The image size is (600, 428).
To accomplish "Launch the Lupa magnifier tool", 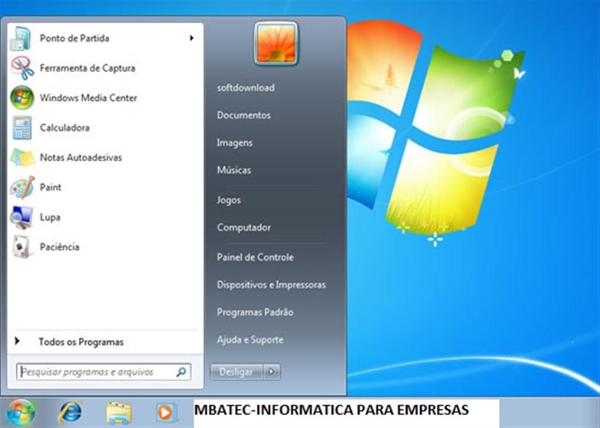I will click(x=49, y=217).
